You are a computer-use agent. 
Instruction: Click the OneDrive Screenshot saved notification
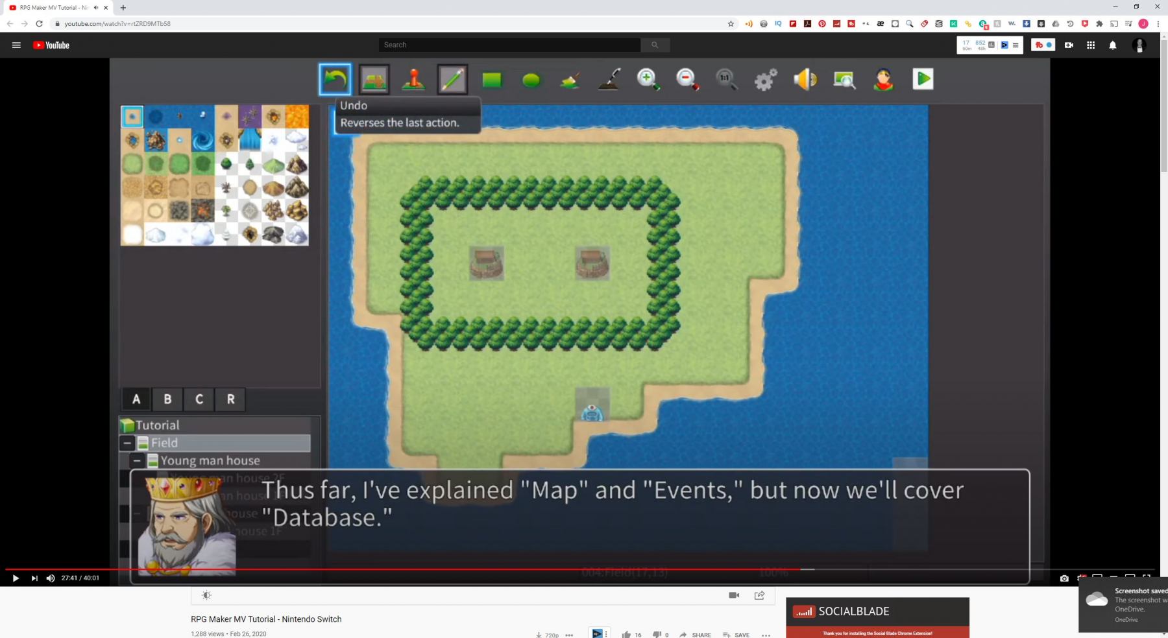point(1123,605)
